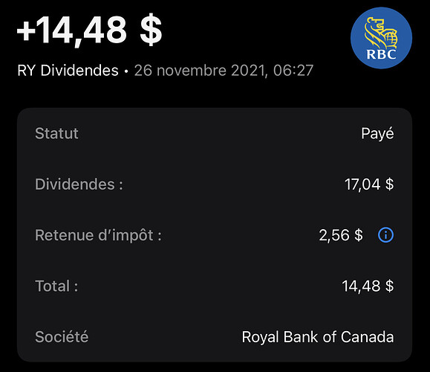Tap the Statut row label
The width and height of the screenshot is (430, 372).
coord(56,133)
